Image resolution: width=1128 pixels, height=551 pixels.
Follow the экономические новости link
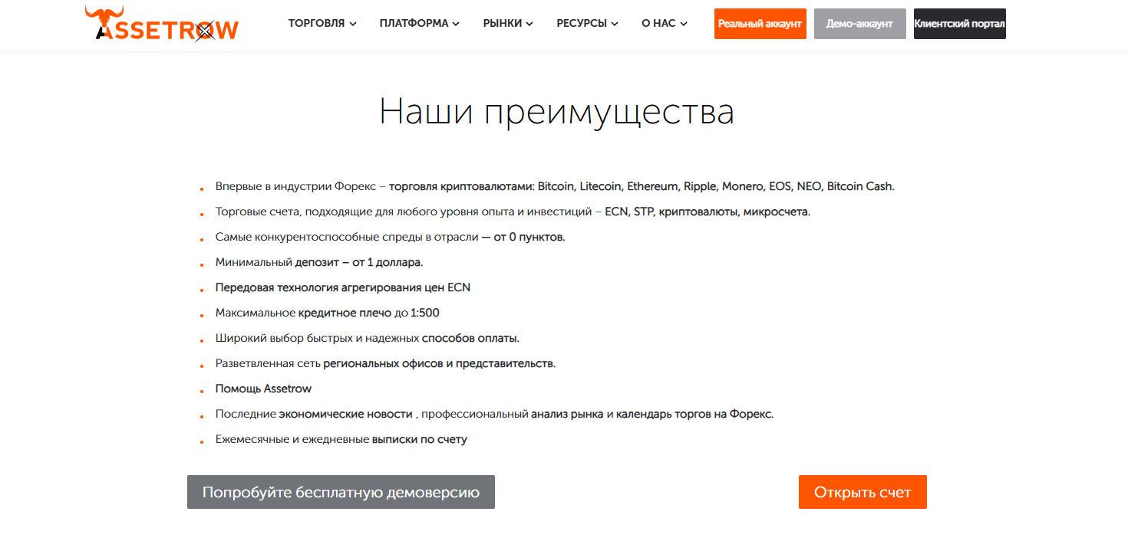coord(345,414)
